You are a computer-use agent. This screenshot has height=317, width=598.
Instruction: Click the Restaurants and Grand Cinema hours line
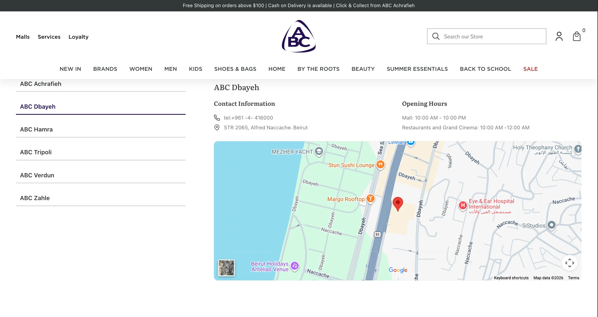[466, 127]
